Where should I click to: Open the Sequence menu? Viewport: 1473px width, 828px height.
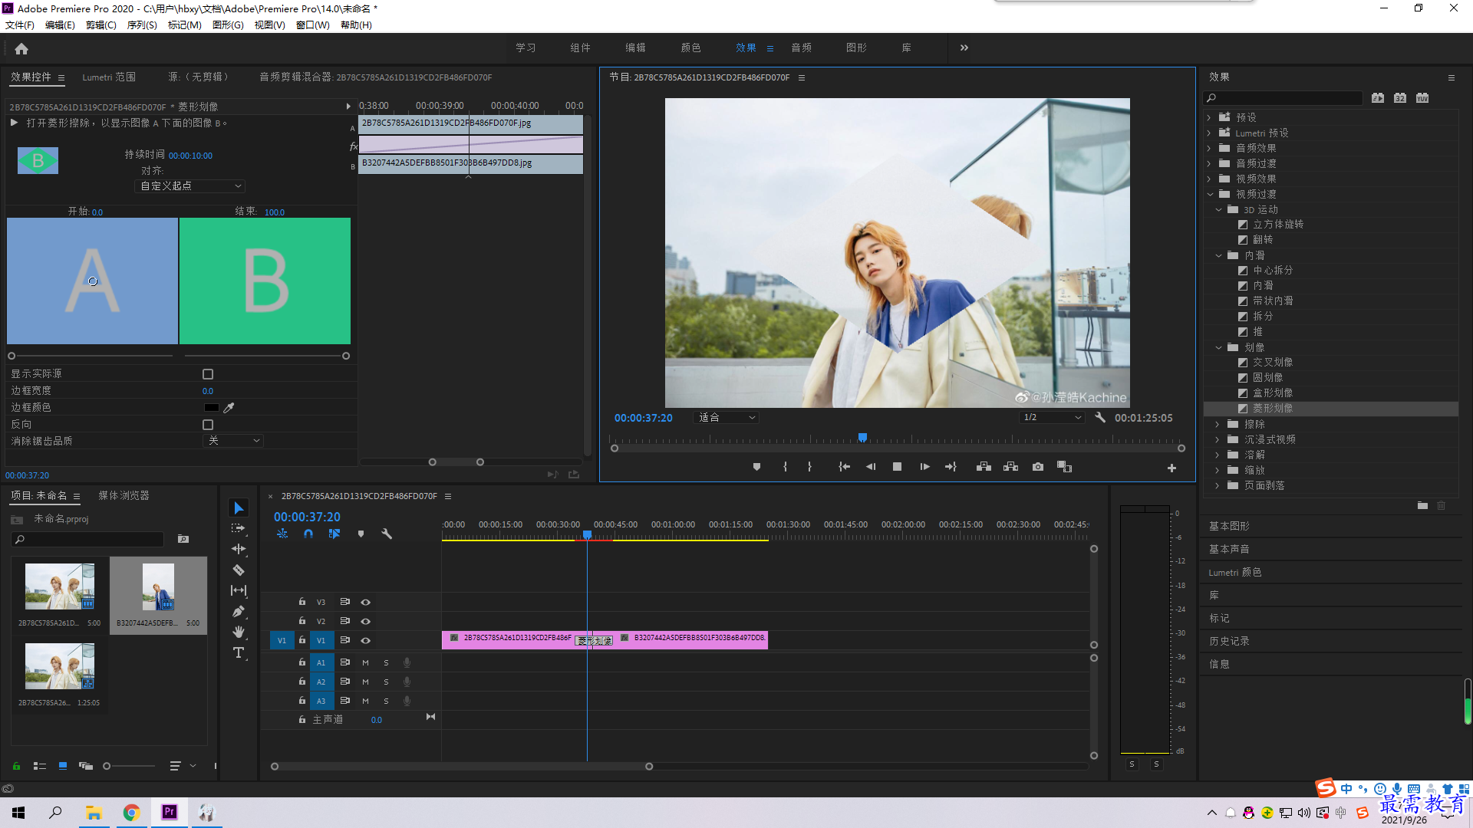[142, 25]
